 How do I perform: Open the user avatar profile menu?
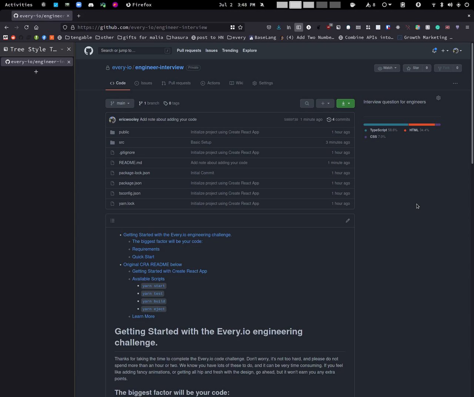pyautogui.click(x=457, y=51)
